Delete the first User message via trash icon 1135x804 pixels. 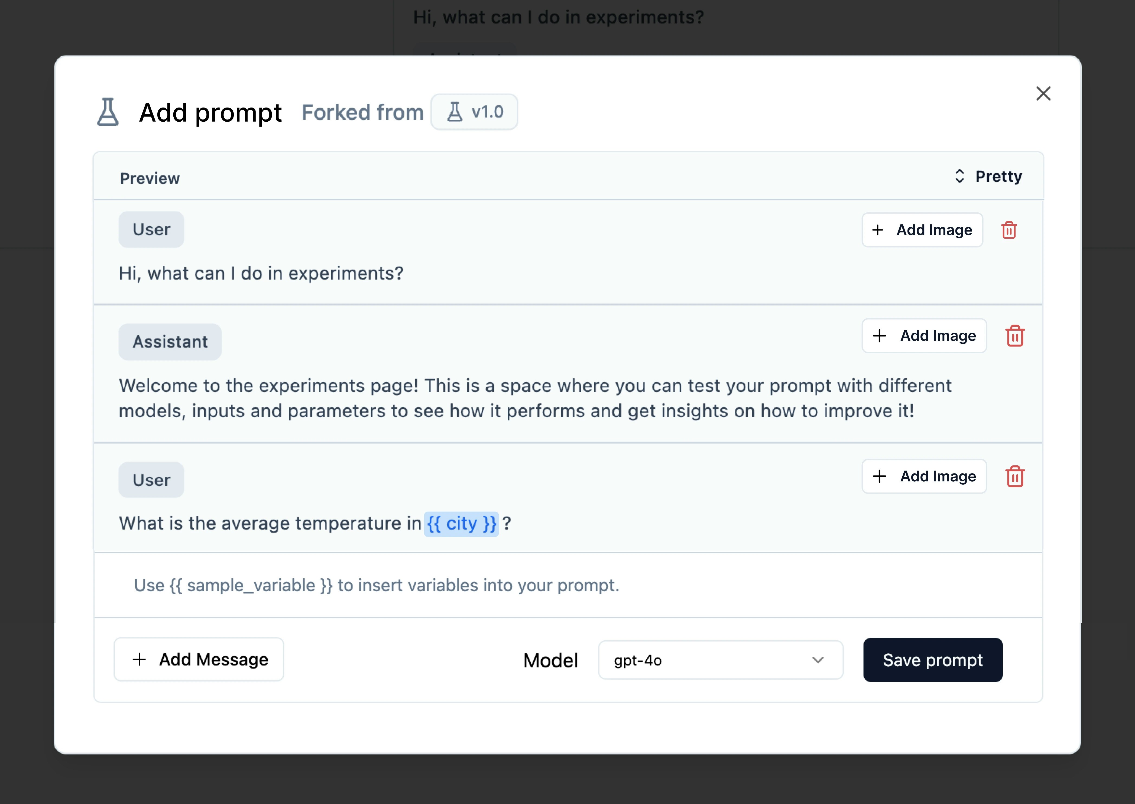1010,229
